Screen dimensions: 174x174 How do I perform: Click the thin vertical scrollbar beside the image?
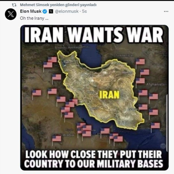[x=167, y=123]
